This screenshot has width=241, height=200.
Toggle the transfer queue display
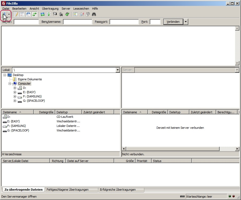tap(35, 14)
